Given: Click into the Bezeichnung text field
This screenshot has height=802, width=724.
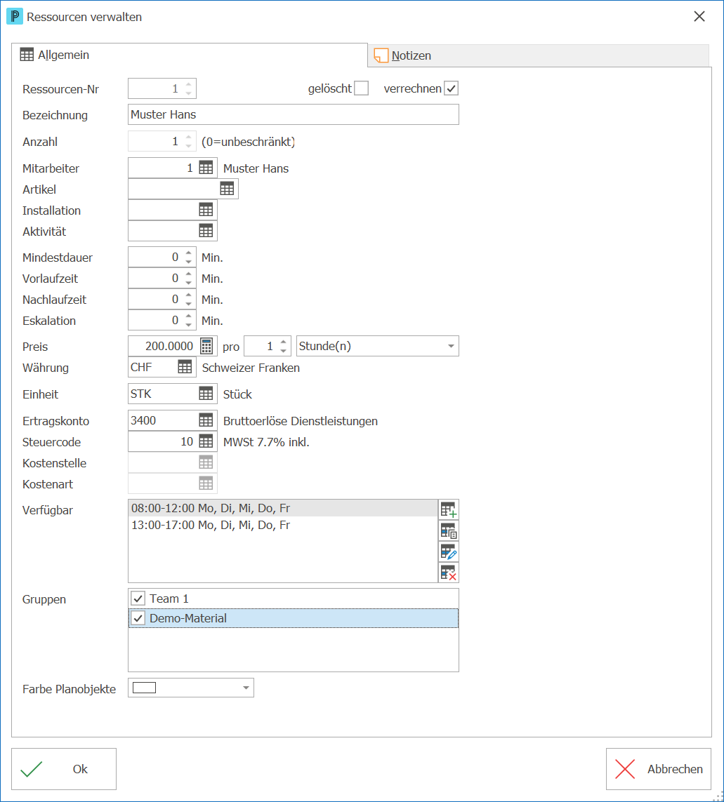Looking at the screenshot, I should coord(294,114).
